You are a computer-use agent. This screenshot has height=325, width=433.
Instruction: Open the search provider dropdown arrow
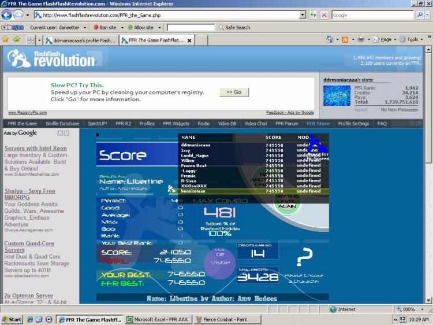(427, 15)
